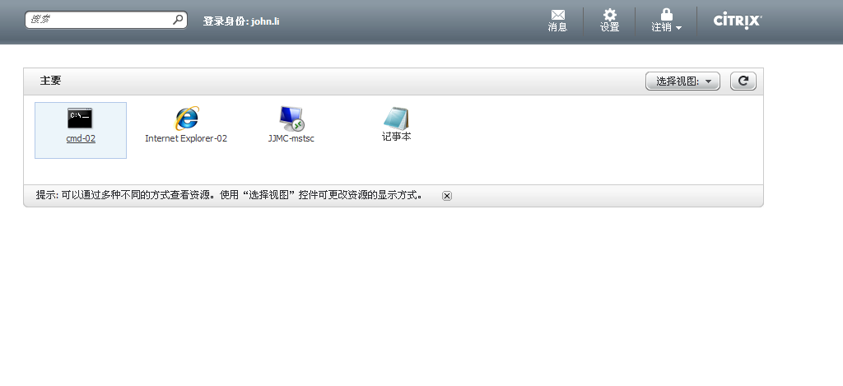Open the Internet Explorer-02 icon

pyautogui.click(x=187, y=119)
